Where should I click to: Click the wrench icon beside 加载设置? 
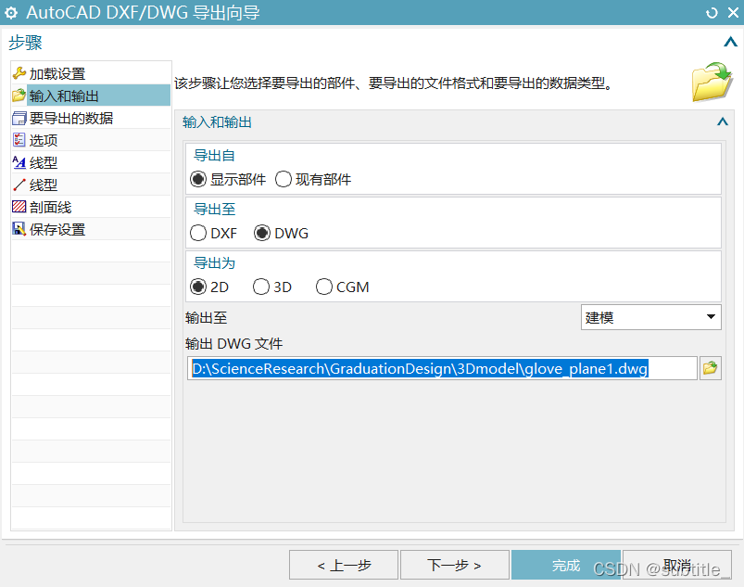(x=19, y=73)
